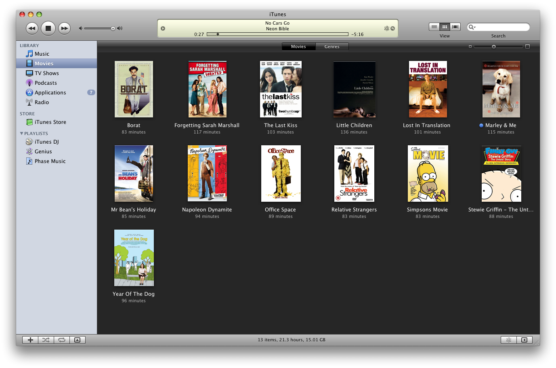The width and height of the screenshot is (556, 368).
Task: Click the Marley & Me unwatched blue dot
Action: 481,125
